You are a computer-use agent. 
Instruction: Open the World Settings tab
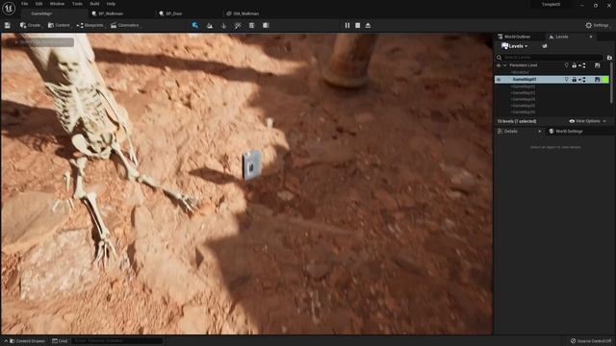(566, 132)
